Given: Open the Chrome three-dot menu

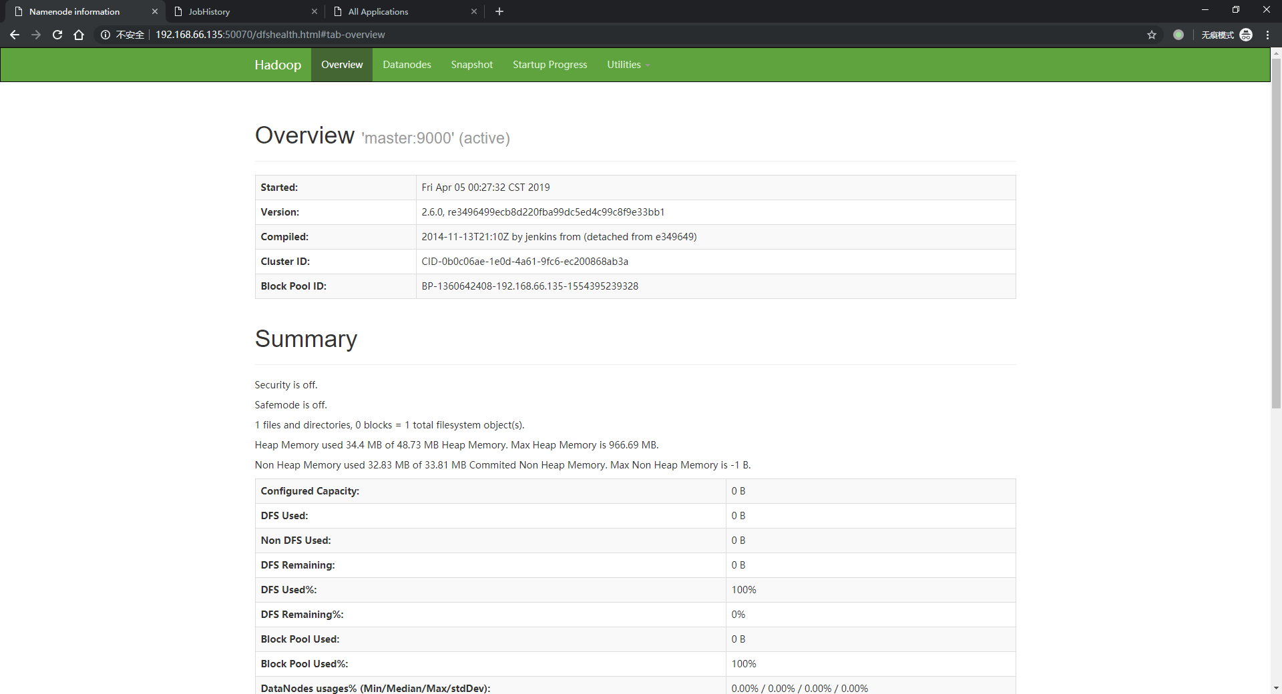Looking at the screenshot, I should coord(1267,35).
